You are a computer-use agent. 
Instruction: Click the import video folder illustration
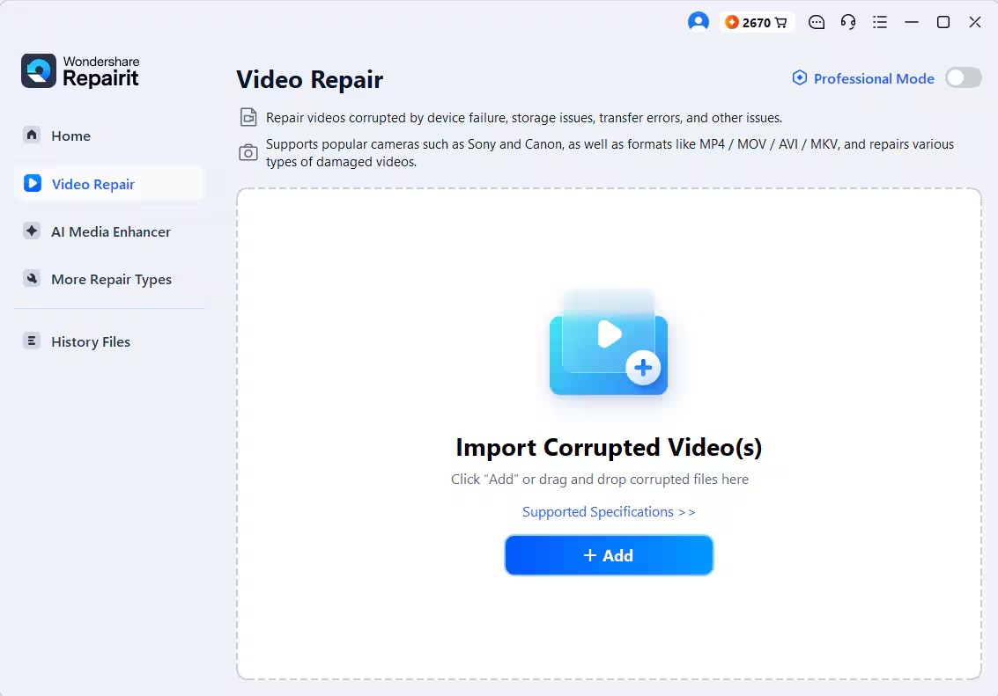point(609,344)
